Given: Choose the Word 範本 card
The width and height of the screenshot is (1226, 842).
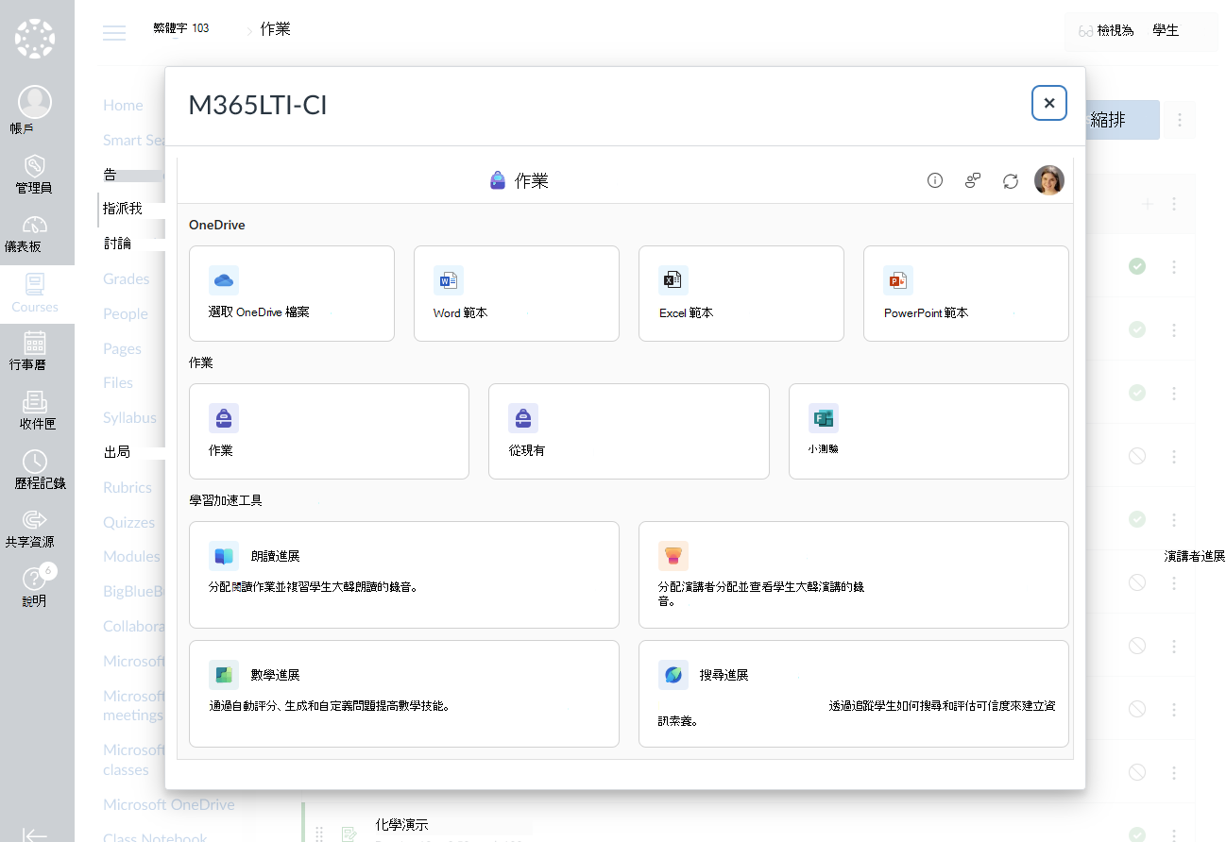Looking at the screenshot, I should click(x=517, y=294).
